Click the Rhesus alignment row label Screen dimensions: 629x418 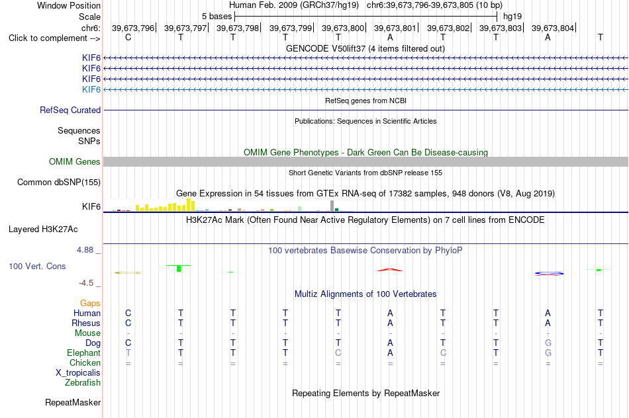click(x=86, y=323)
